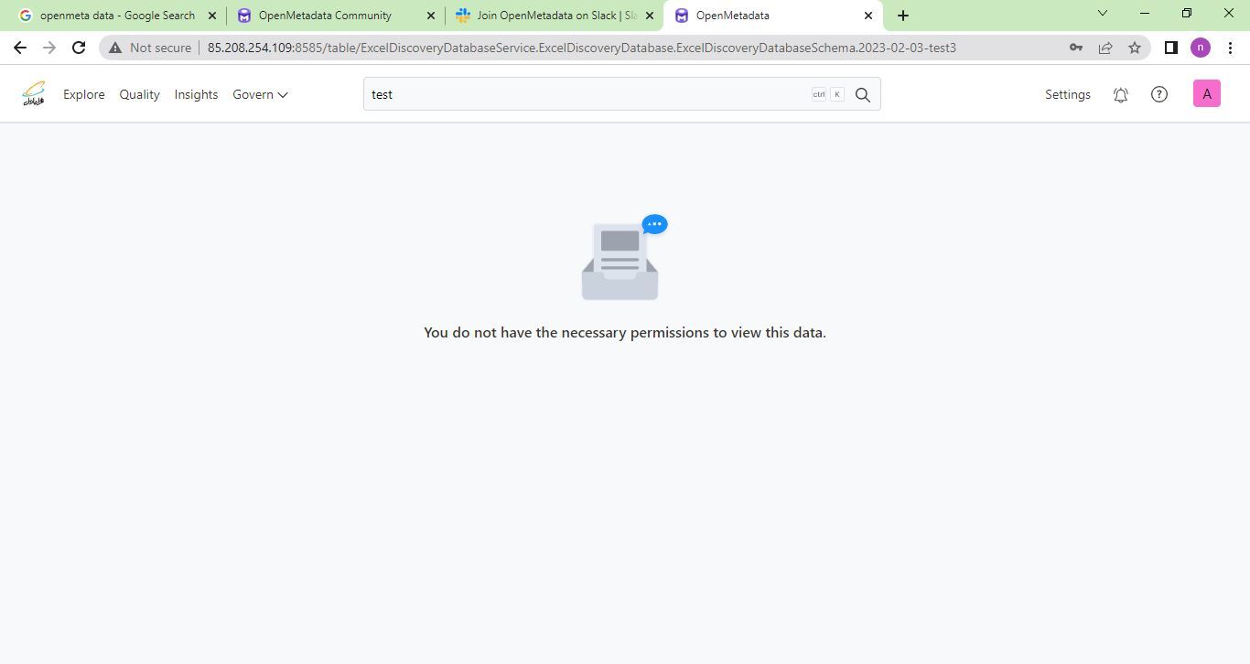Click the OpenMetadata logo in navbar
Viewport: 1250px width, 664px height.
click(x=34, y=94)
